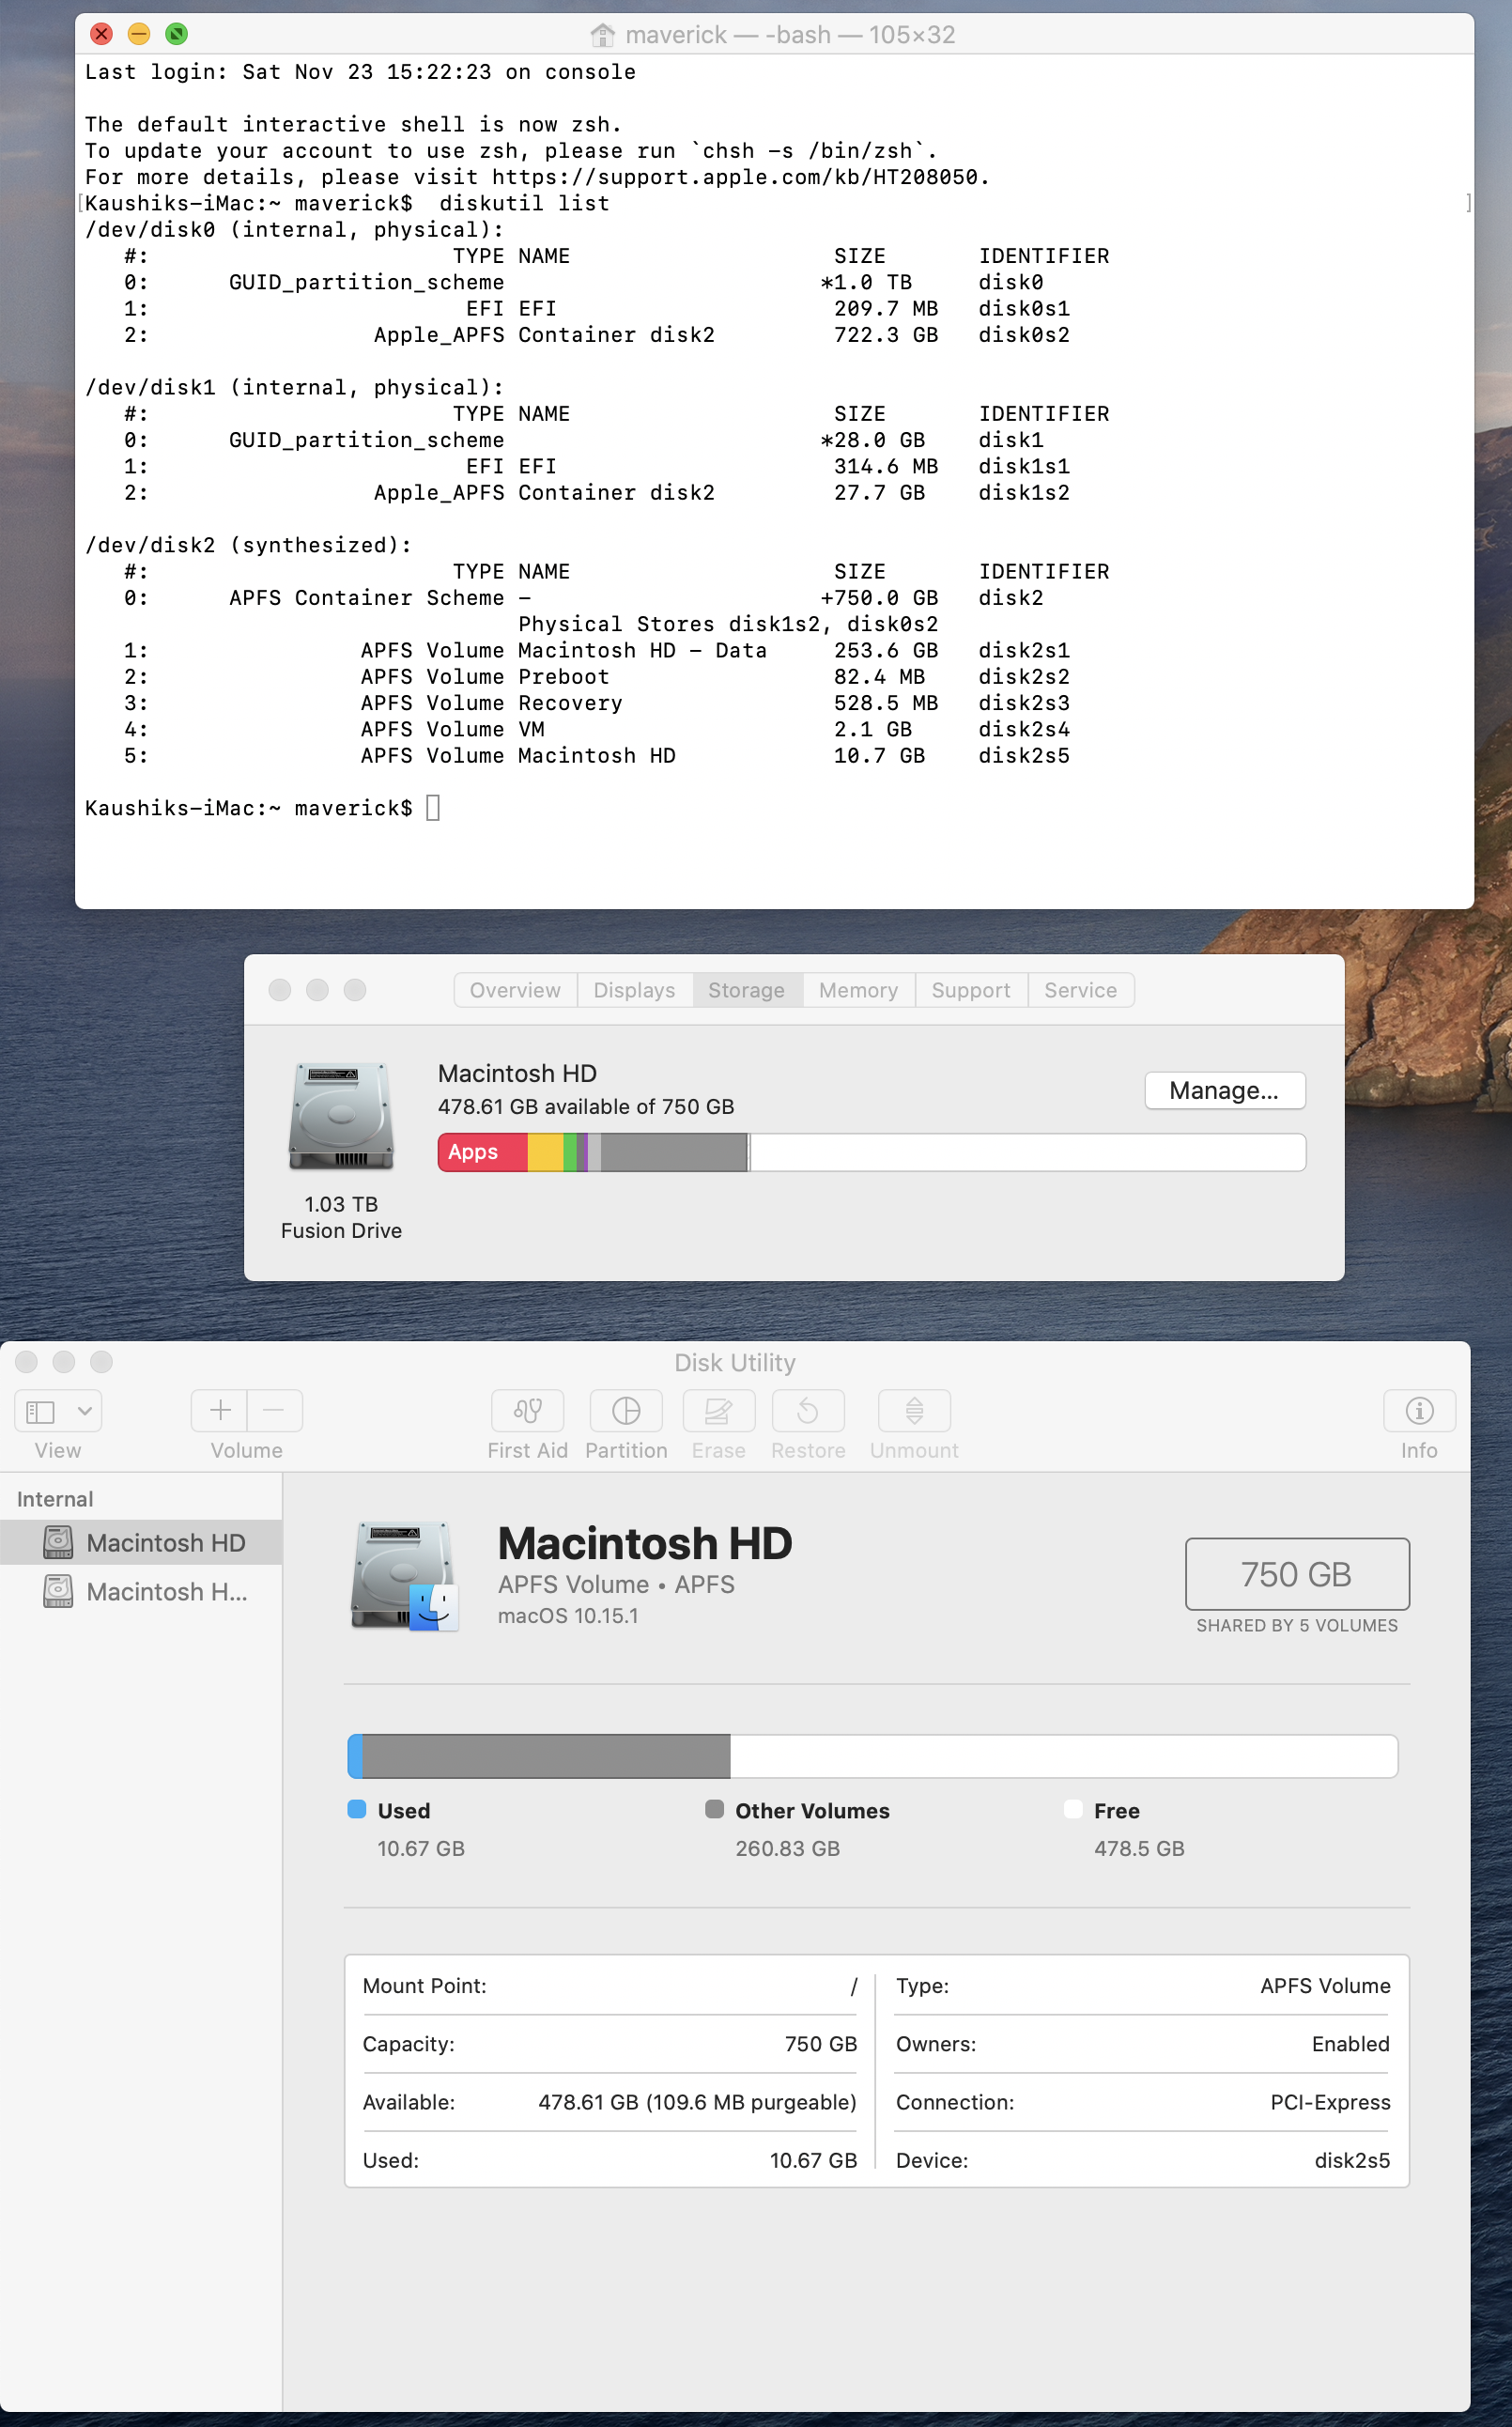Click the 'diskutil list' command text

click(x=524, y=203)
